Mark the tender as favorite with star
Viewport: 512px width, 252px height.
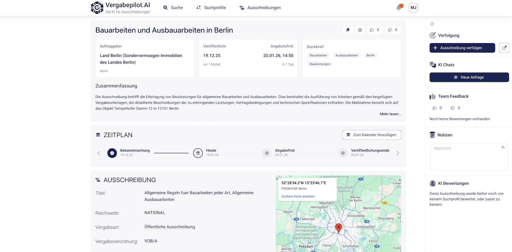pos(360,30)
